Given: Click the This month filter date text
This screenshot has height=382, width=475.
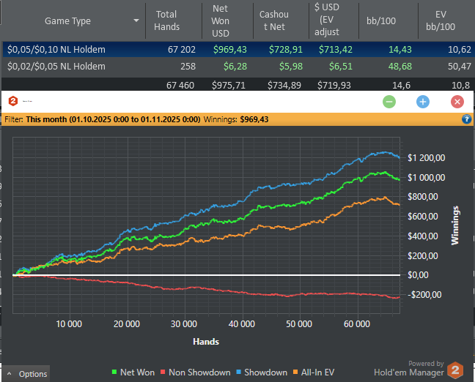Looking at the screenshot, I should click(x=113, y=119).
